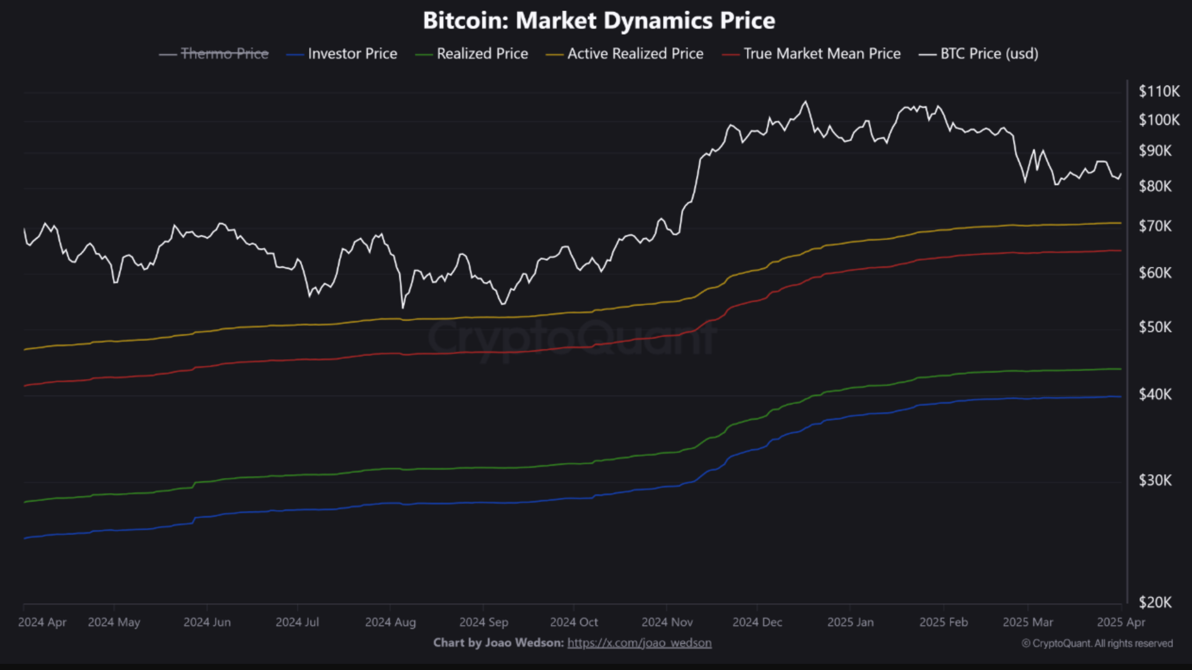Screen dimensions: 1192x670
Task: Click the Bitcoin: Market Dynamics Price title
Action: tap(599, 21)
